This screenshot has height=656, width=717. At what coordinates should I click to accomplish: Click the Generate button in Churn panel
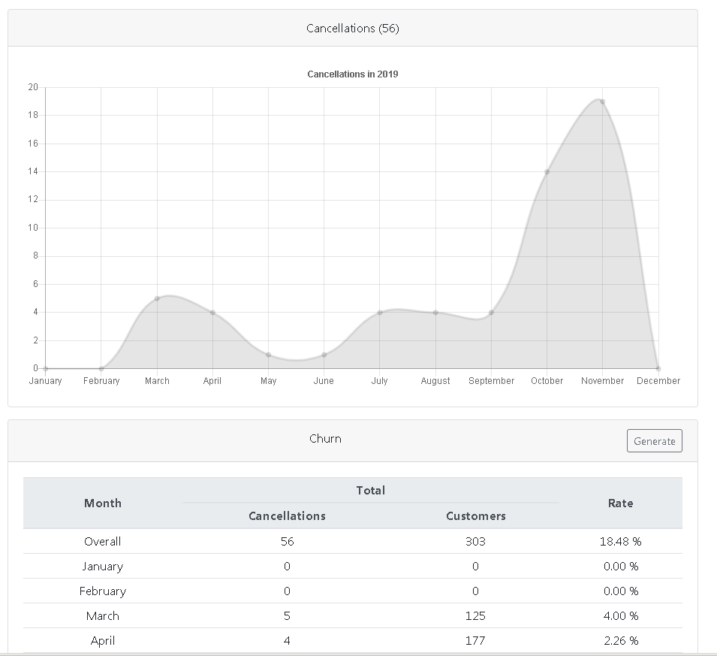tap(654, 441)
